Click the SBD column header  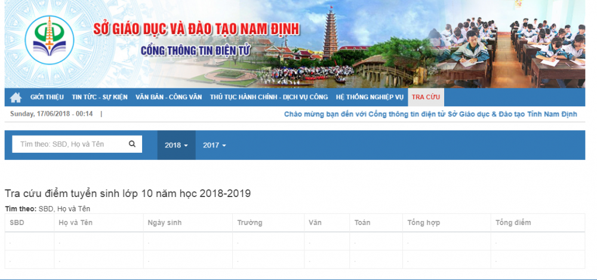pos(17,223)
